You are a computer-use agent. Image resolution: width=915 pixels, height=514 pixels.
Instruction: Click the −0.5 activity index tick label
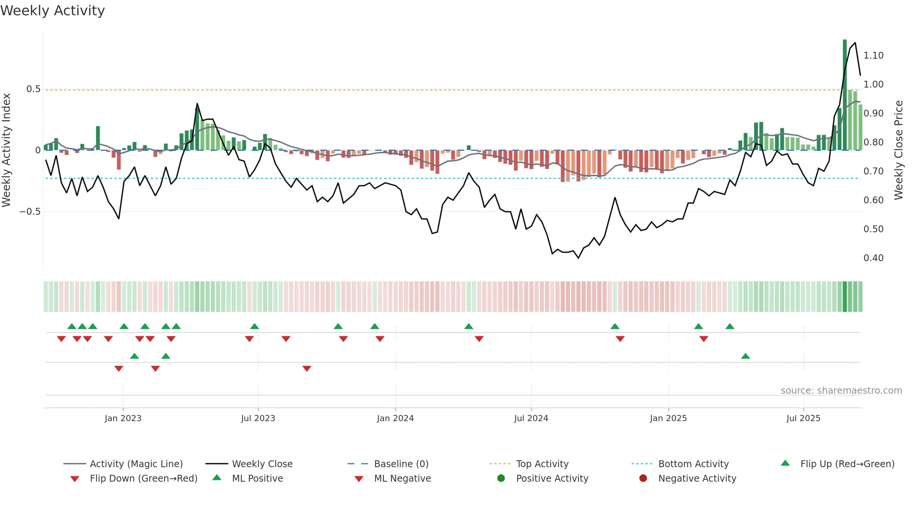click(30, 212)
